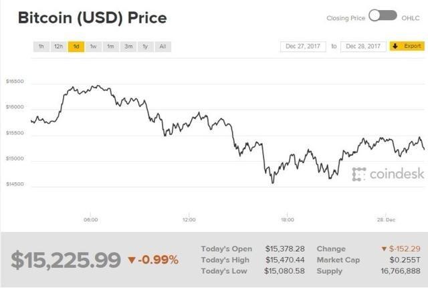Viewport: 428px width, 288px height.
Task: Click the Change down-arrow indicator beside -152.29
Action: [383, 249]
